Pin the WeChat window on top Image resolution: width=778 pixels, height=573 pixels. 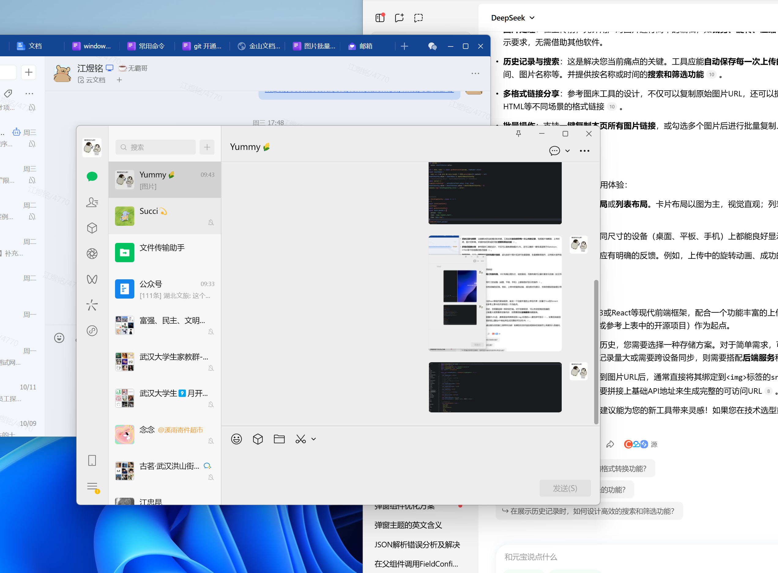(x=518, y=134)
